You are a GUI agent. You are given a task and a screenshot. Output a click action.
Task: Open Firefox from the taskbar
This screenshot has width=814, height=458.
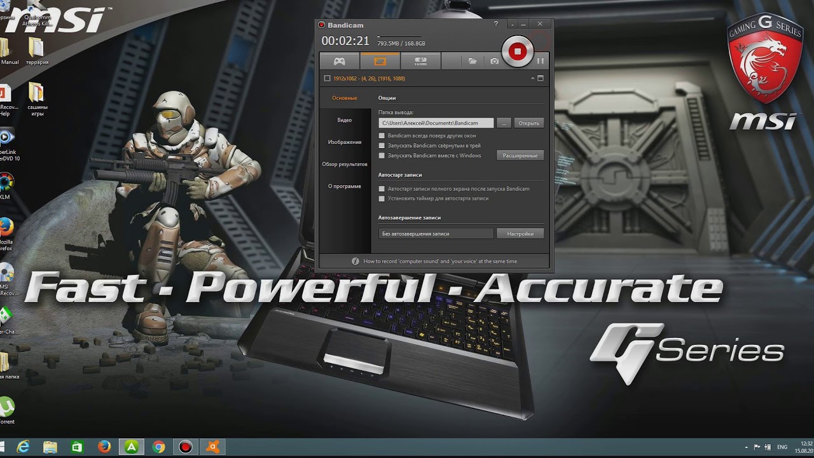pos(104,447)
